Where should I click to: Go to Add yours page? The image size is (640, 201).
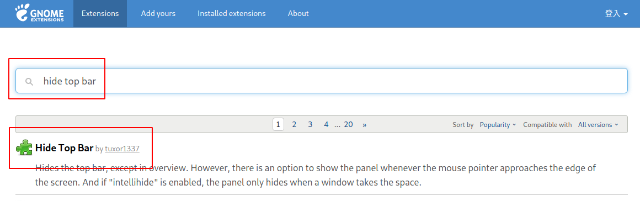158,13
